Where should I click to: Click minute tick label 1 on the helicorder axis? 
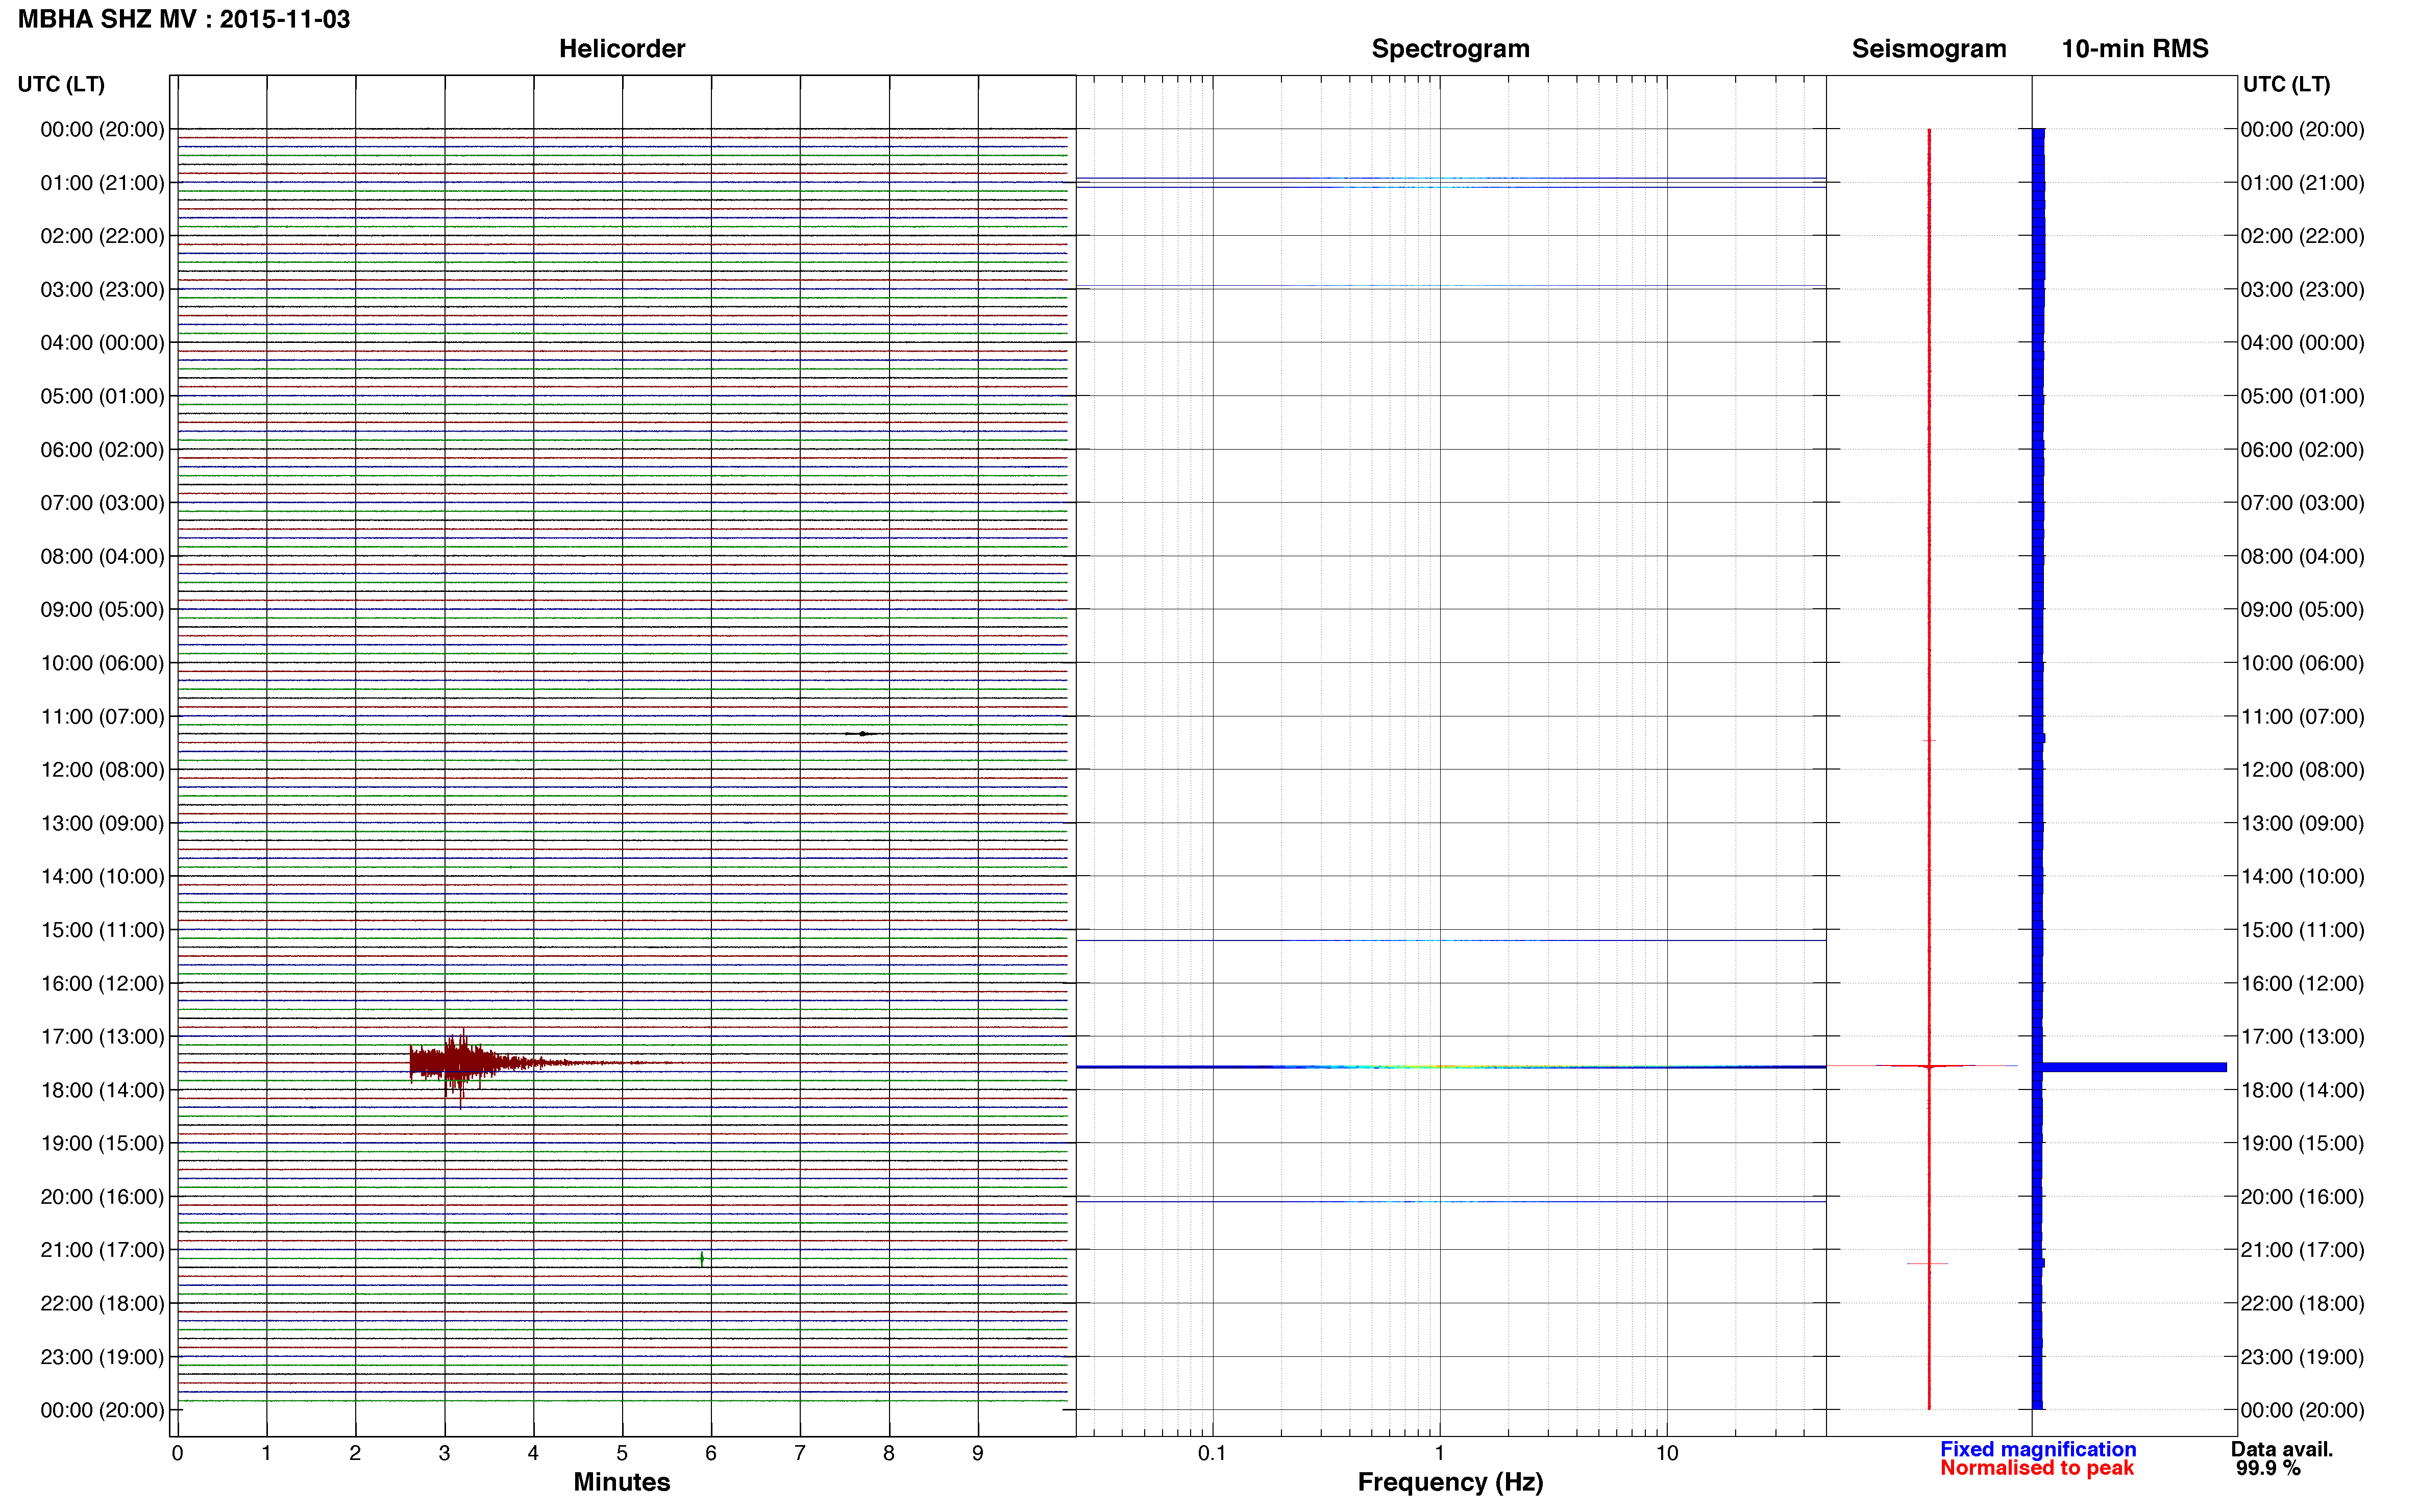pyautogui.click(x=266, y=1453)
